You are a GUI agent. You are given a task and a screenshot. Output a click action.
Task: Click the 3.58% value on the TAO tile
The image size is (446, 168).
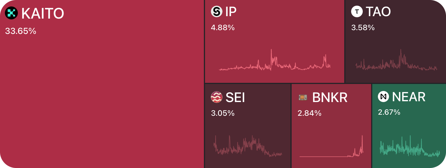coord(363,28)
